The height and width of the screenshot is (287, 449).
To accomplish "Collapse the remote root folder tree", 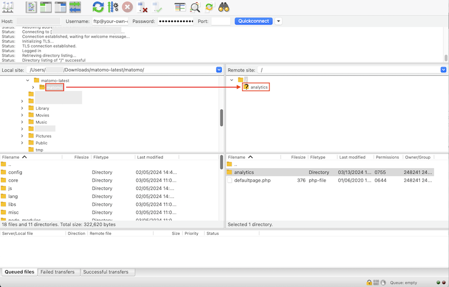I will [x=232, y=80].
